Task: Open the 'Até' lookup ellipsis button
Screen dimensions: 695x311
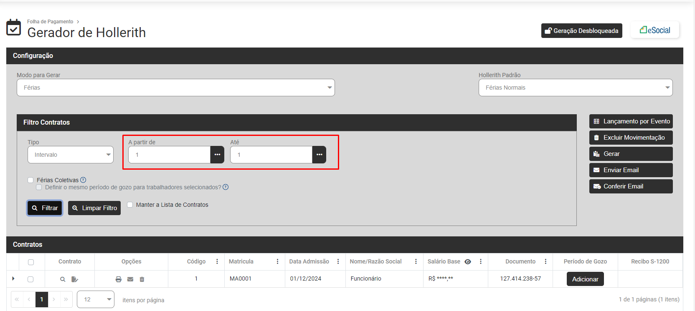Action: 319,155
